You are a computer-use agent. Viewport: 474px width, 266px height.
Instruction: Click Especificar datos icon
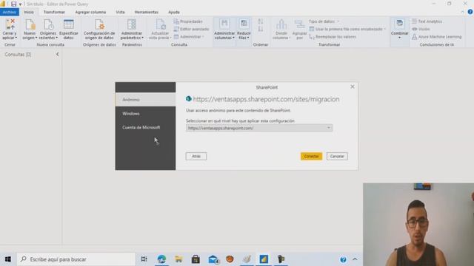69,29
